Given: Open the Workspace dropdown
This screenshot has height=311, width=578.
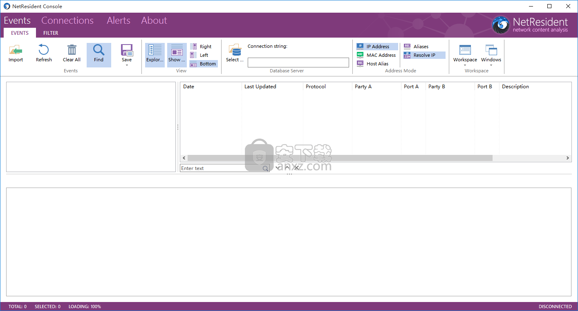Looking at the screenshot, I should pyautogui.click(x=465, y=55).
